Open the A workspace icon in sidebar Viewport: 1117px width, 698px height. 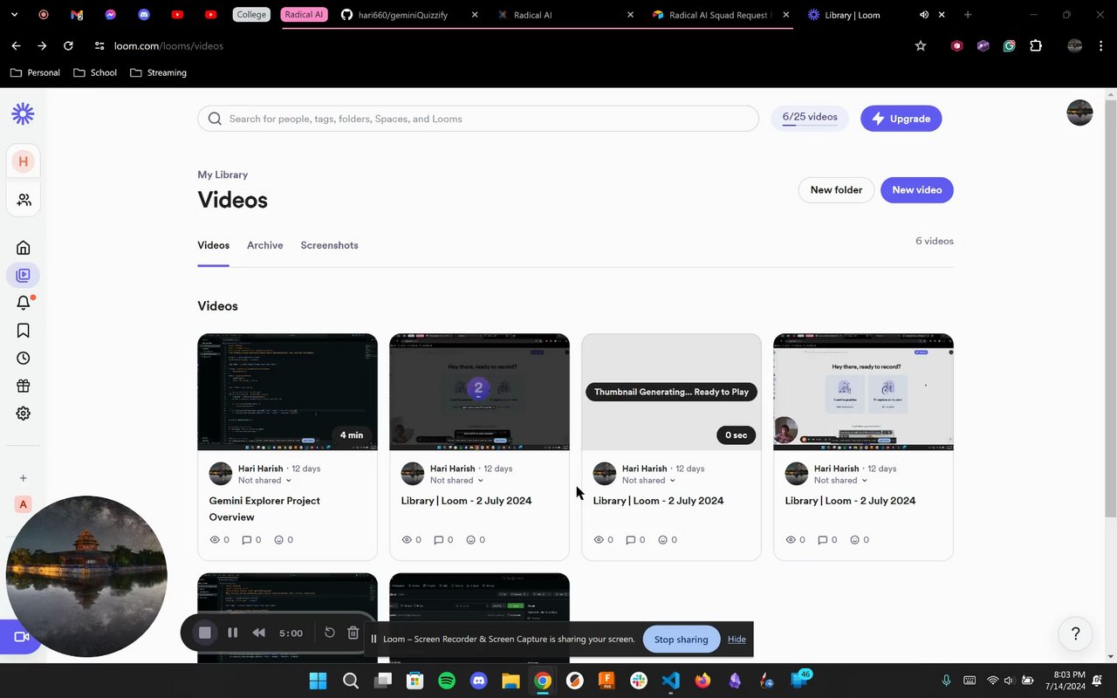(24, 504)
